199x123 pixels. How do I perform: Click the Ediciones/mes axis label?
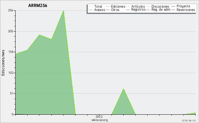point(3,62)
